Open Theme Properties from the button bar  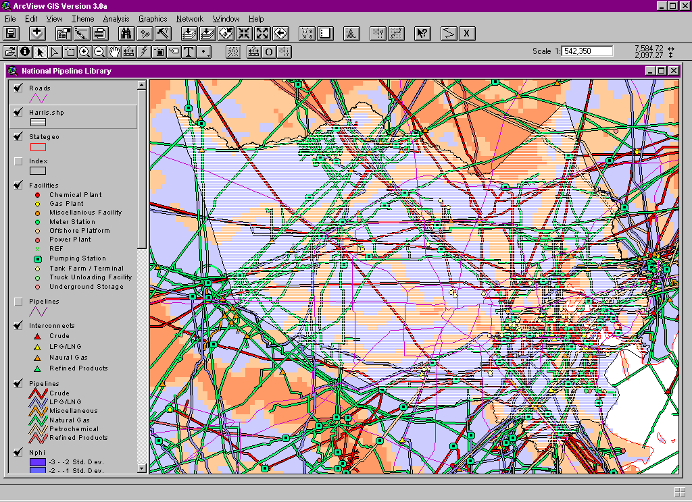64,34
